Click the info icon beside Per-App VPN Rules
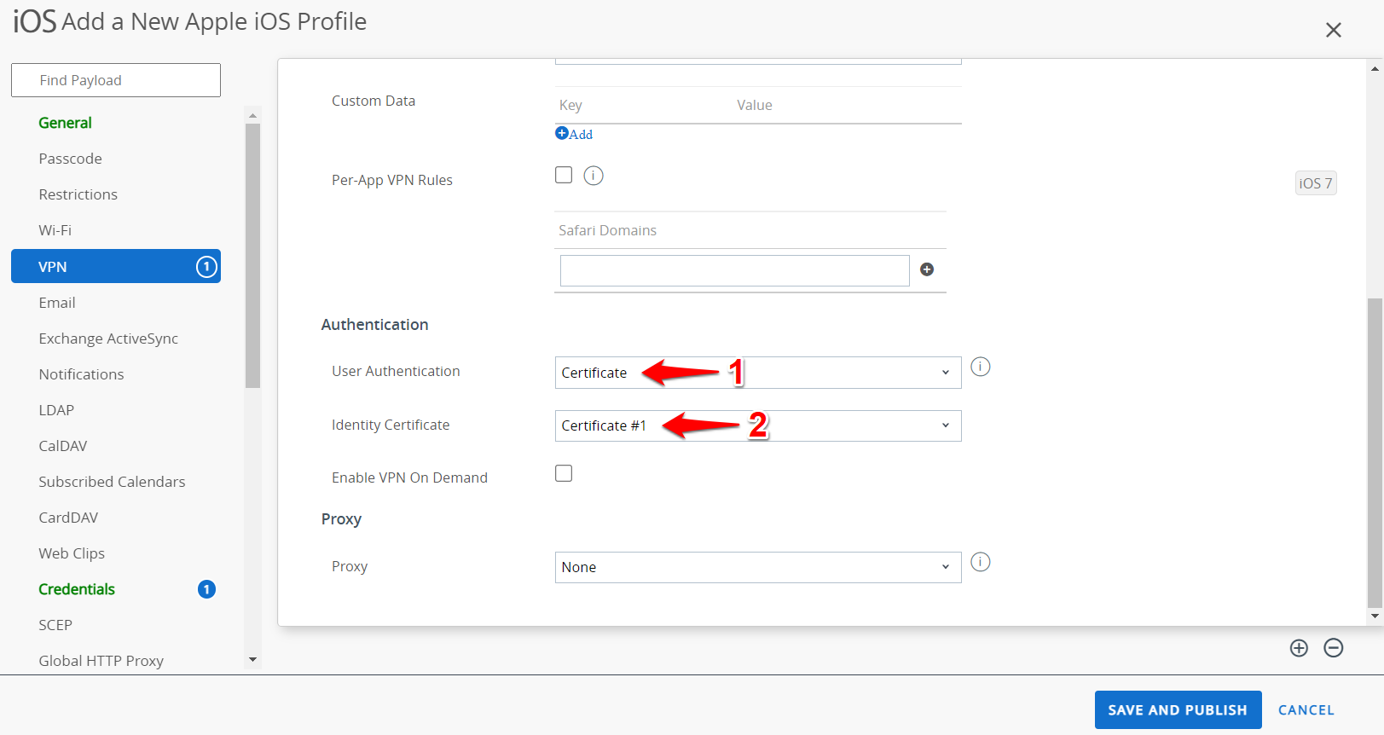 (x=594, y=176)
